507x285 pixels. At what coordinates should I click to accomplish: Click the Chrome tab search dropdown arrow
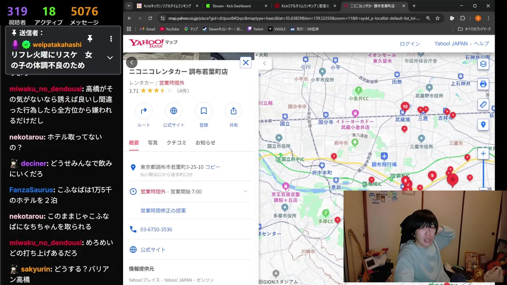pos(129,6)
